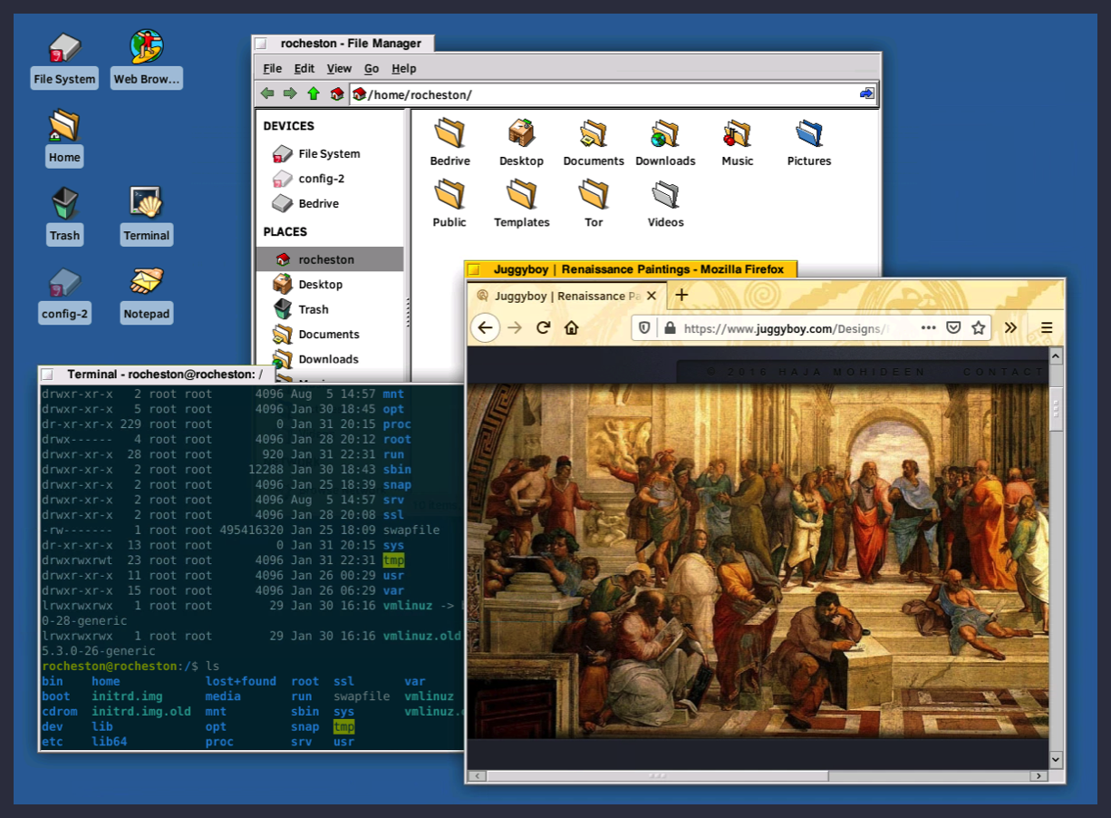Click the go arrow in File Manager path bar

point(867,93)
